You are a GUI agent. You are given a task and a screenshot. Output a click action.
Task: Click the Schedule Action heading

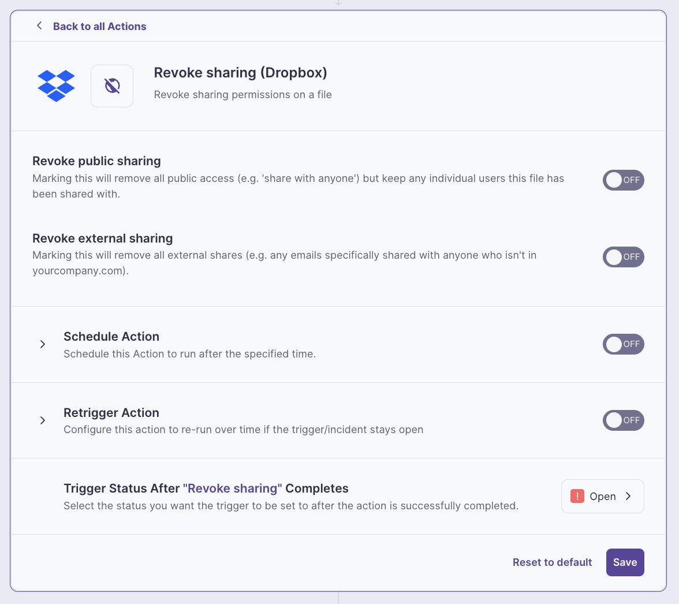point(111,337)
